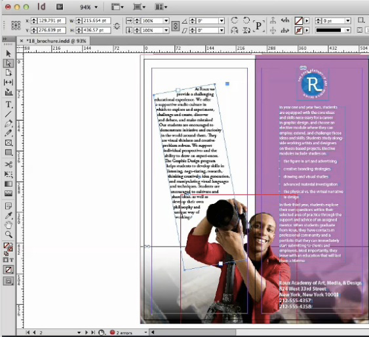
Task: Select the Pencil tool
Action: pos(9,133)
